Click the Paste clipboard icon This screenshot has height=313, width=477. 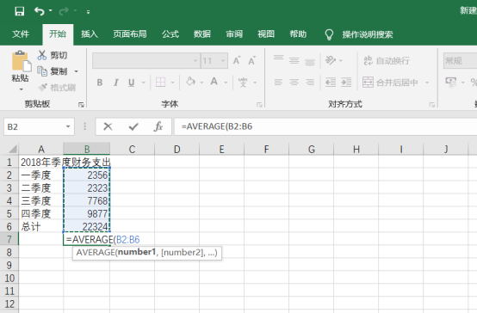point(21,61)
